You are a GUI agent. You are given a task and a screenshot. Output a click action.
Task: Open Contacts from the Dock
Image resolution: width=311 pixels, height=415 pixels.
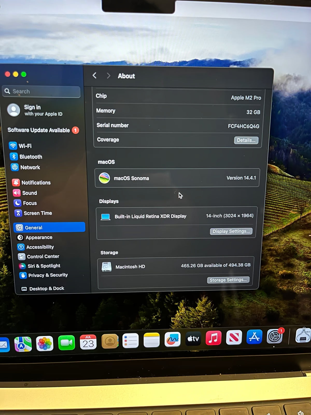(110, 341)
